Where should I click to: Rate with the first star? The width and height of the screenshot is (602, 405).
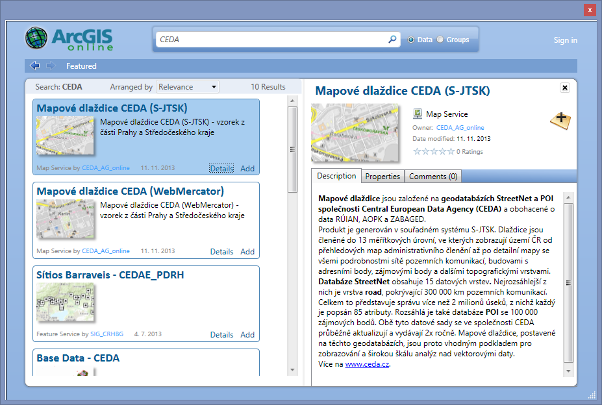coord(417,151)
